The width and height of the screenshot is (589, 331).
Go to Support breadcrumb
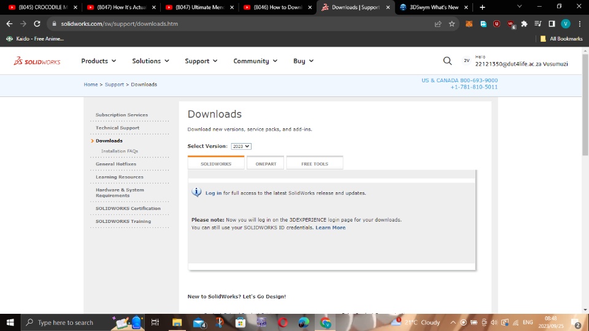point(114,85)
